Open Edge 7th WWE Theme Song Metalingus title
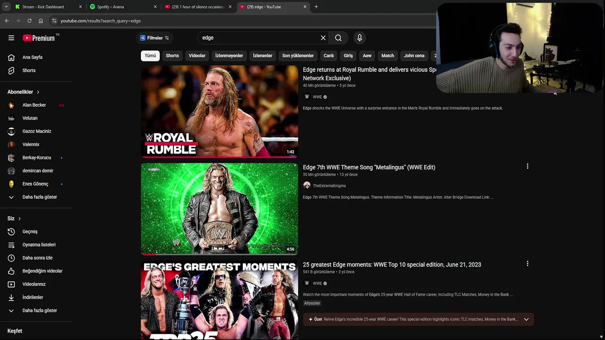605x340 pixels. pos(369,167)
